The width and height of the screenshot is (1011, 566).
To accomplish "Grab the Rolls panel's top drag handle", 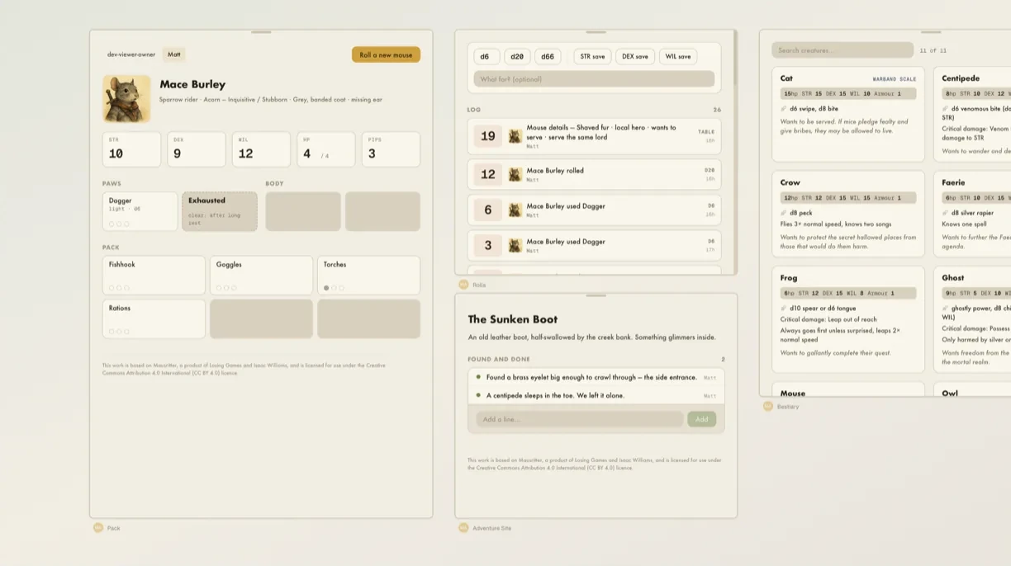I will click(x=596, y=32).
